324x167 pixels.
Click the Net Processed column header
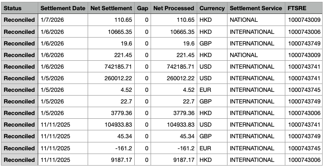(x=174, y=8)
